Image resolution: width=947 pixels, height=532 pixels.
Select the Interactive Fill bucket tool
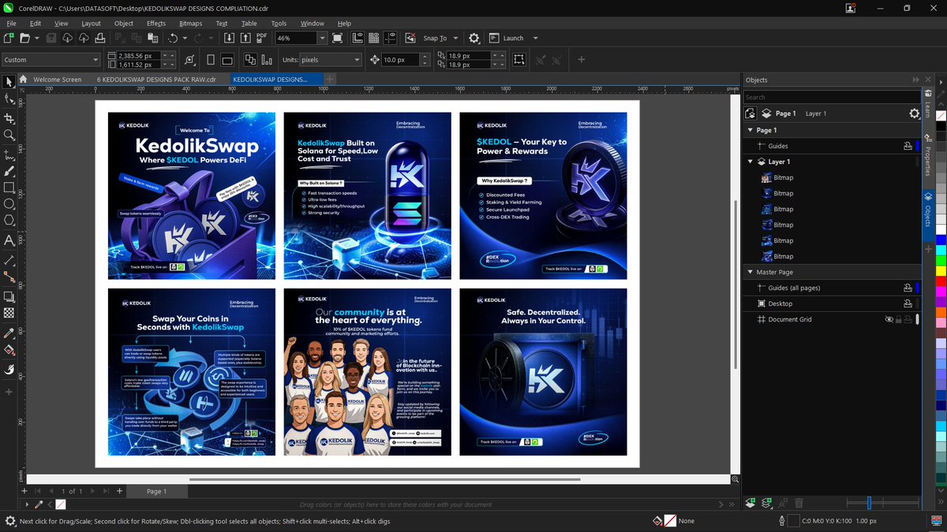point(9,350)
